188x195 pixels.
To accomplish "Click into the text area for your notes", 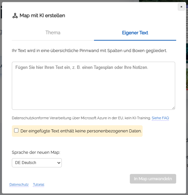I will coord(93,86).
